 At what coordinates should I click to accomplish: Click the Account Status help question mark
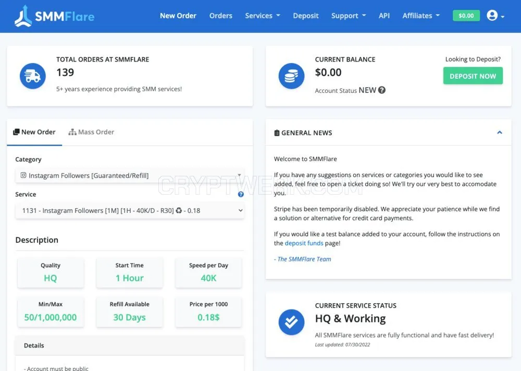[x=382, y=90]
